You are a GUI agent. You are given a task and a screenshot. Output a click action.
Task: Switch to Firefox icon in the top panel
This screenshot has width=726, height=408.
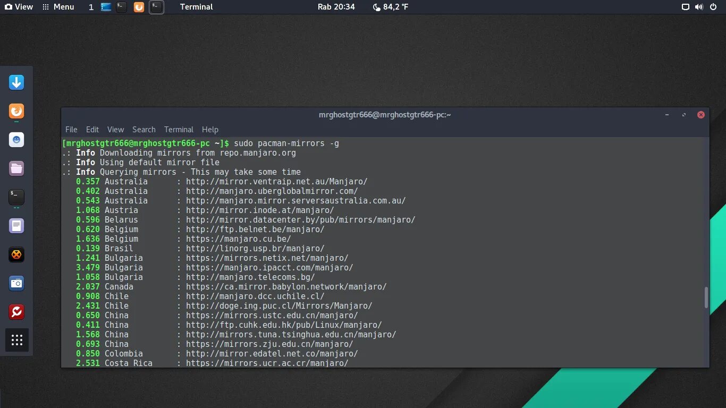(x=139, y=7)
